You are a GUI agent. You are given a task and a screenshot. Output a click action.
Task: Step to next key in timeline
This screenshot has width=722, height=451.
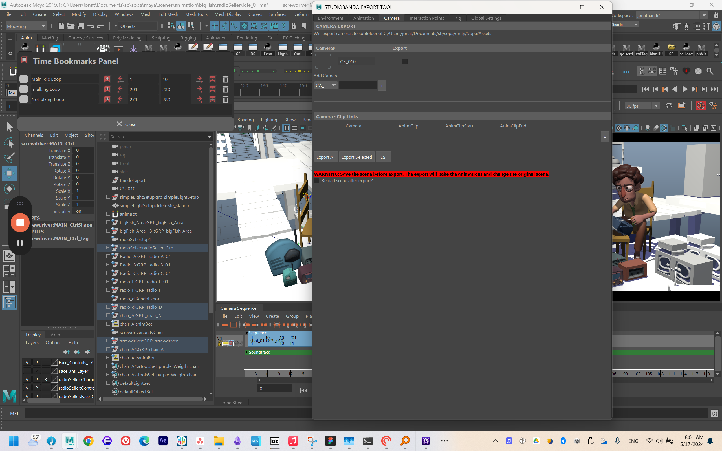(695, 89)
